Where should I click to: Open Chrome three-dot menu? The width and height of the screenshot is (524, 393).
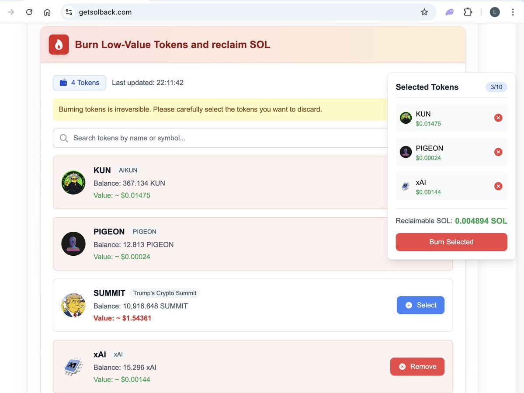coord(513,12)
